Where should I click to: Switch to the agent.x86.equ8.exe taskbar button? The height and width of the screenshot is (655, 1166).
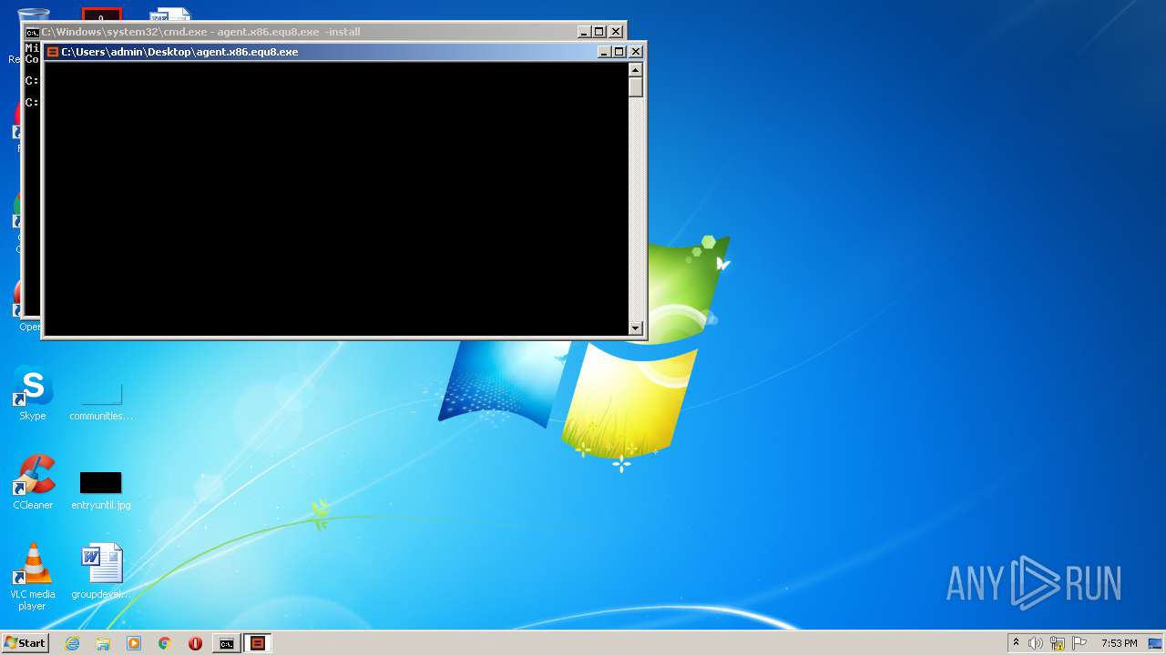[x=258, y=643]
